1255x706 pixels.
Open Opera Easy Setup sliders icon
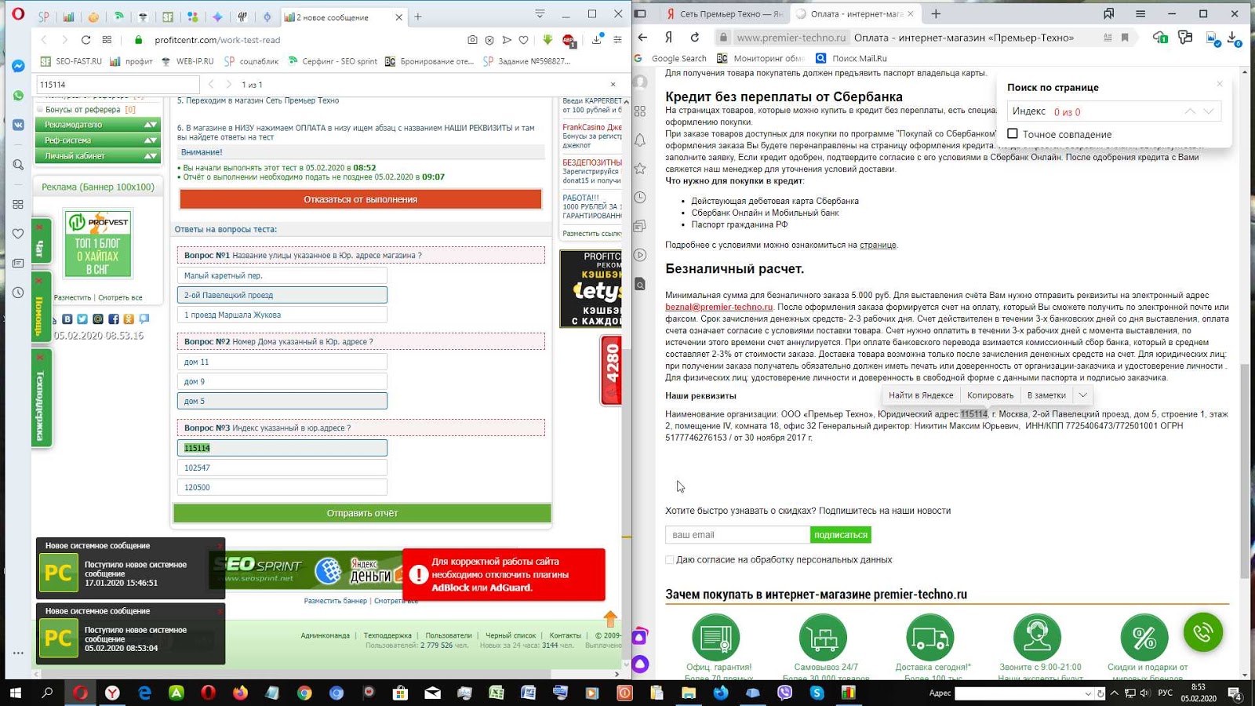tap(618, 40)
